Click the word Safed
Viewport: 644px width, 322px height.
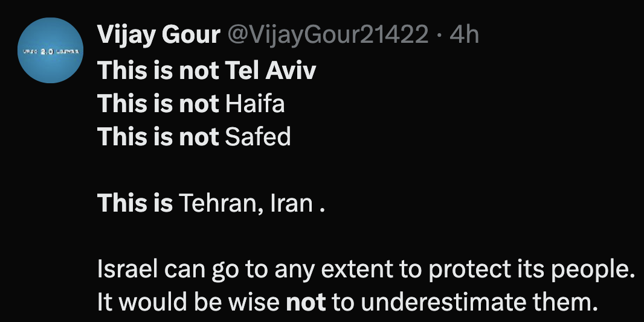tap(257, 137)
